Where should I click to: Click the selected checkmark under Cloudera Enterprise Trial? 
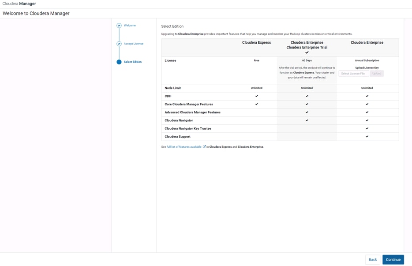pos(307,52)
